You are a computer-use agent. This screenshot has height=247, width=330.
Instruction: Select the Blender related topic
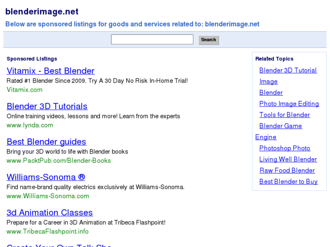point(271,92)
